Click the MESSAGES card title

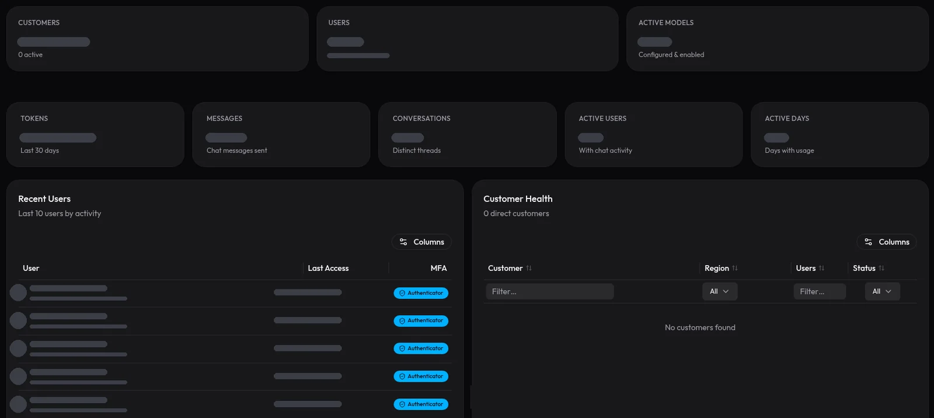point(224,119)
